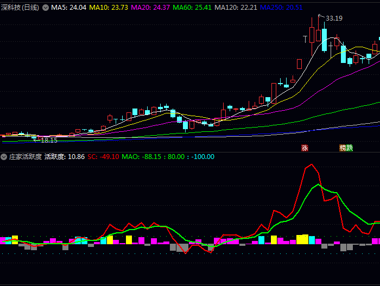Image resolution: width=380 pixels, height=286 pixels.
Task: Expand the 庄家活跃度 indicator dropdown arrow
Action: click(4, 157)
